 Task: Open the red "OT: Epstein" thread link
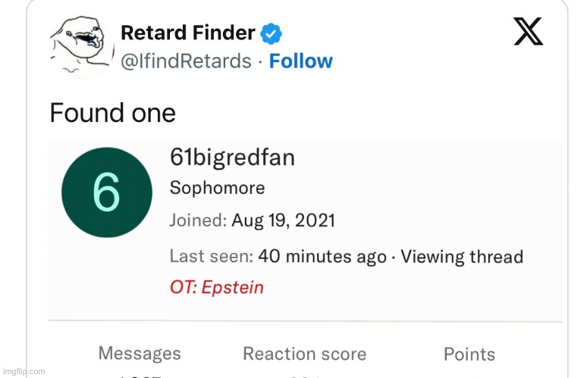coord(216,288)
